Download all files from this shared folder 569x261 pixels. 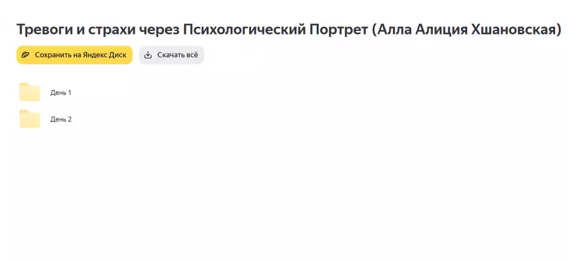171,55
